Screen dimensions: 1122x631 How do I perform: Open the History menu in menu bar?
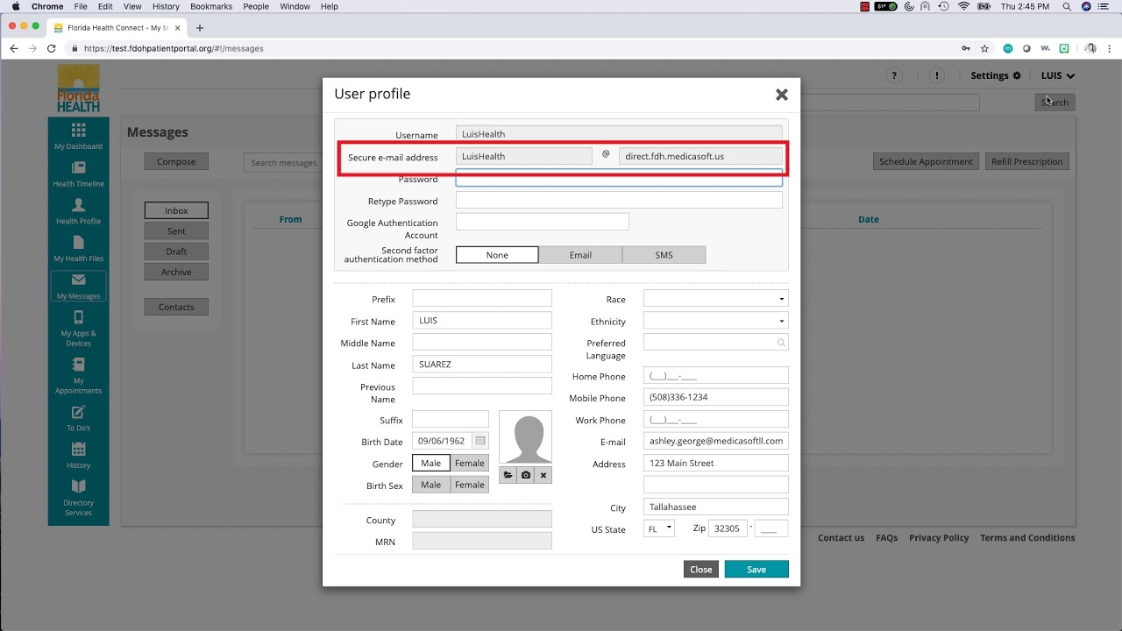pos(166,6)
